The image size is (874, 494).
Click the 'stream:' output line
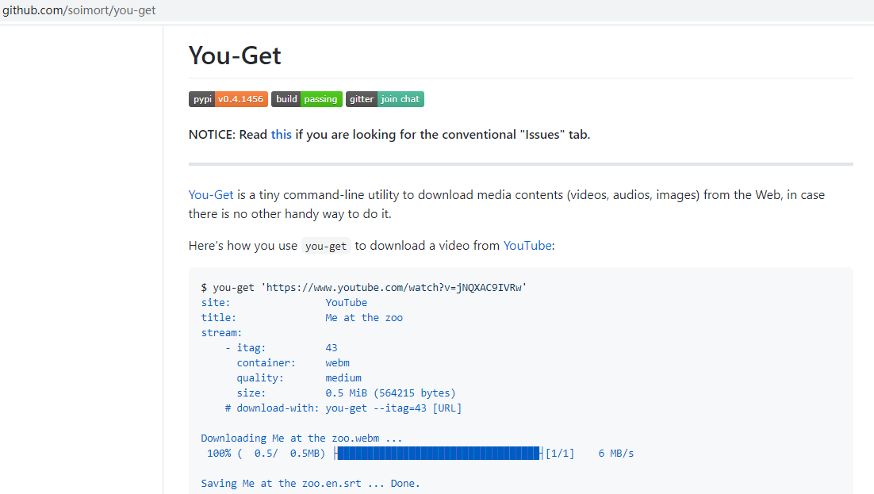pos(221,333)
